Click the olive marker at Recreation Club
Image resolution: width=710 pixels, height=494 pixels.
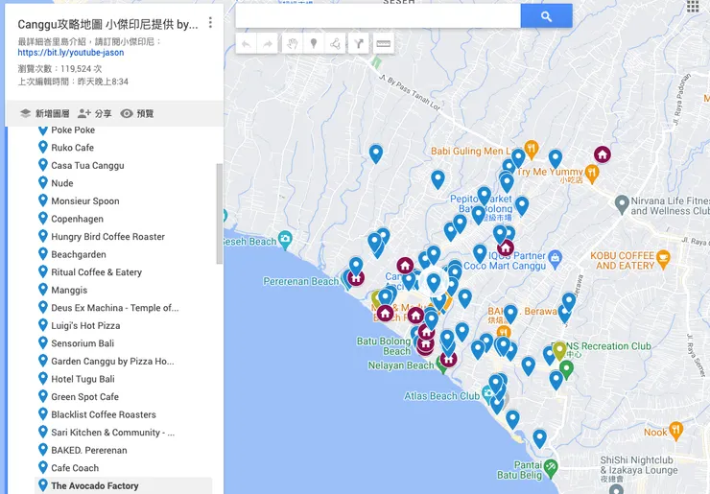click(x=559, y=349)
